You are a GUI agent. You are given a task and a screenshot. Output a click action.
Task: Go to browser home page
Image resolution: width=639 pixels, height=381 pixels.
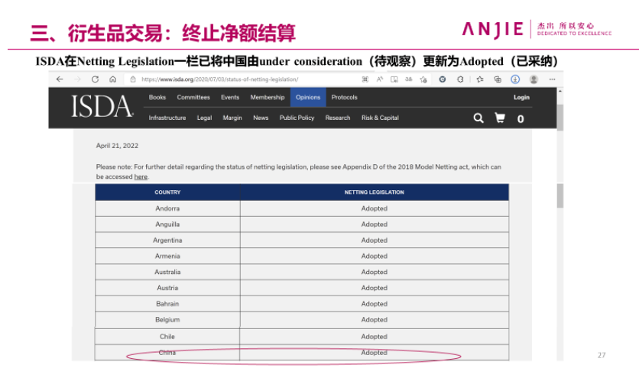click(112, 79)
